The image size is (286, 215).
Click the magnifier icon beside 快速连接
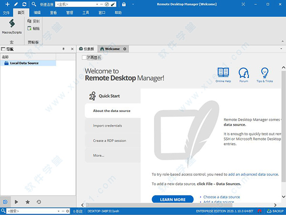click(x=34, y=4)
